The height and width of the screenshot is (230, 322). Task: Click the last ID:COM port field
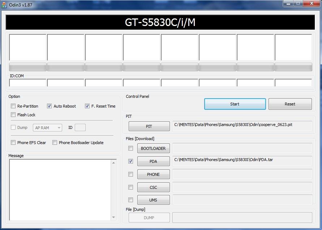point(293,83)
